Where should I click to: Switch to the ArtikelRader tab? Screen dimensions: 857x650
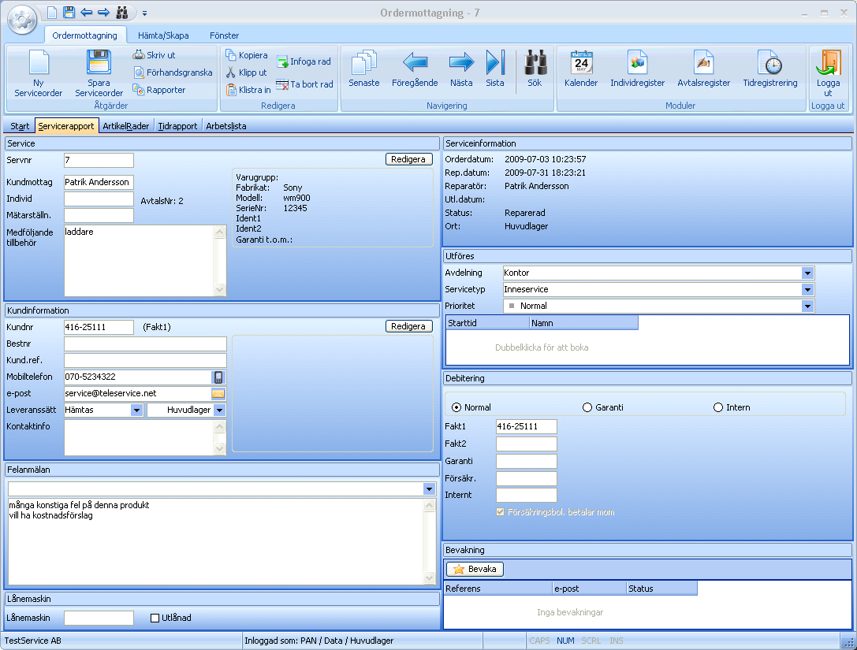(x=126, y=126)
